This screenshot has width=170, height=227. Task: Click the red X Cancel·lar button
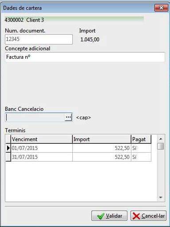pyautogui.click(x=148, y=216)
